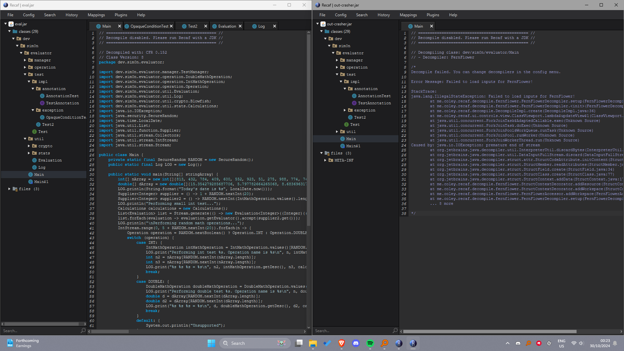
Task: Close the Evaluation tab
Action: point(240,26)
